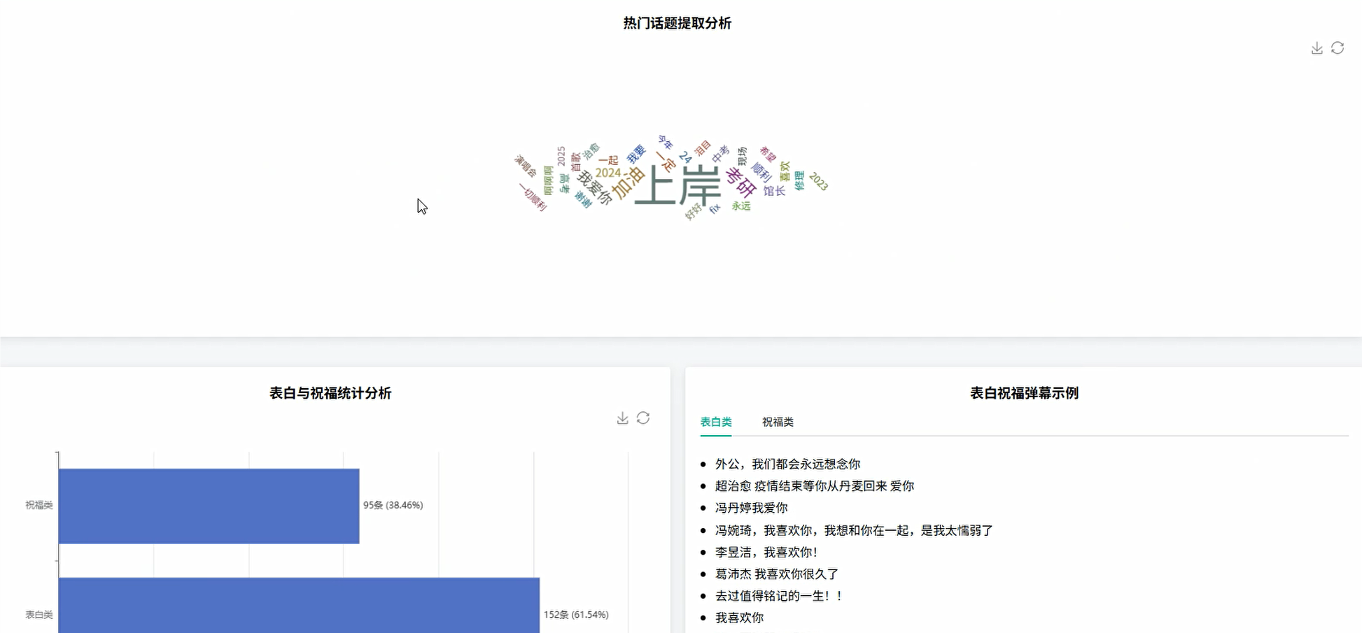Click the 表白祝福弹幕示例 panel title

pyautogui.click(x=1023, y=393)
